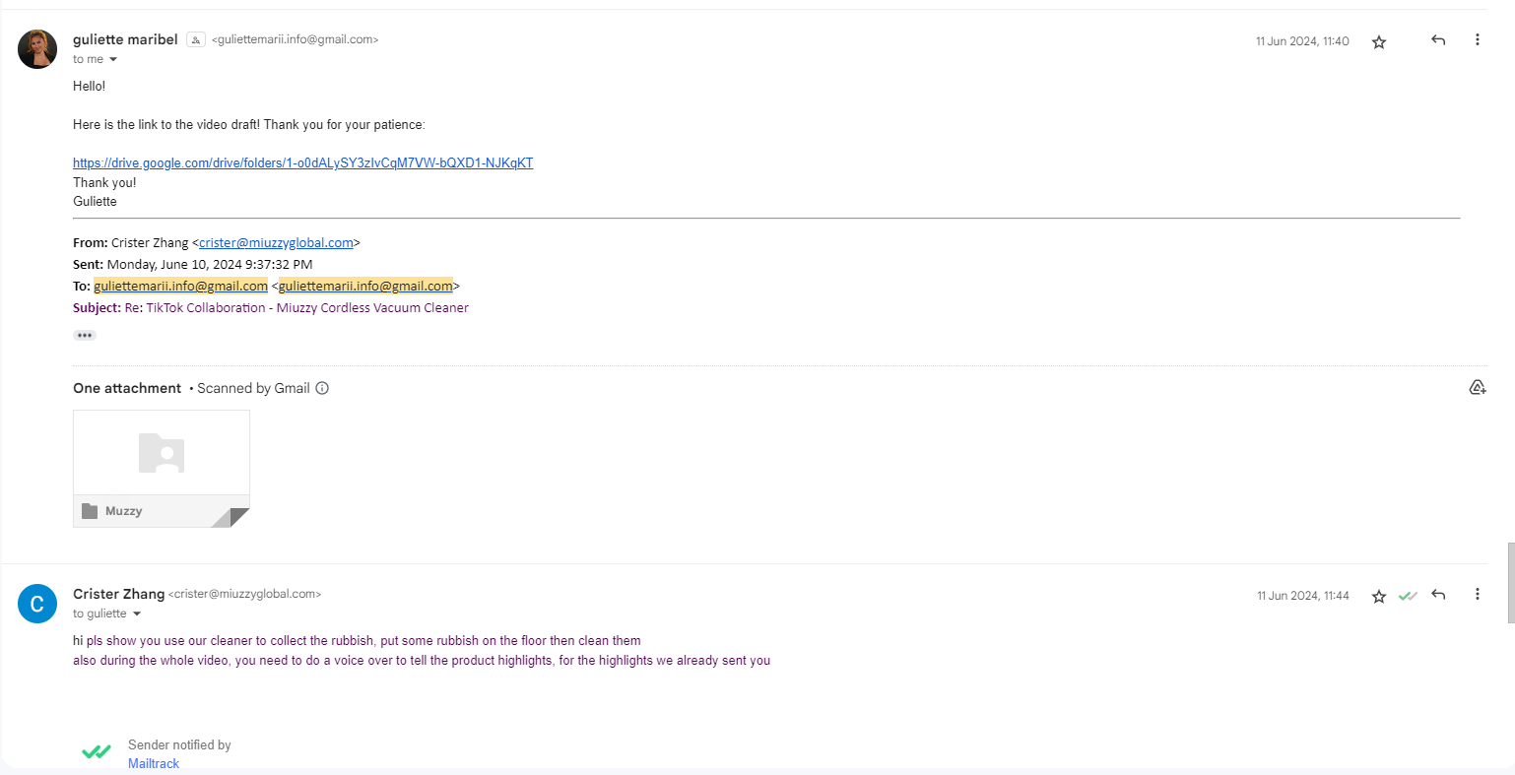Open more options for Crister Zhang's email

pyautogui.click(x=1477, y=595)
